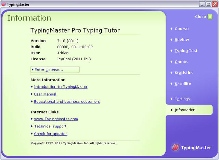219x160 pixels.
Task: Click the TypingMaster title bar app icon
Action: click(x=3, y=4)
